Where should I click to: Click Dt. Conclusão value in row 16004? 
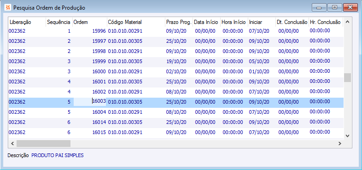click(289, 112)
